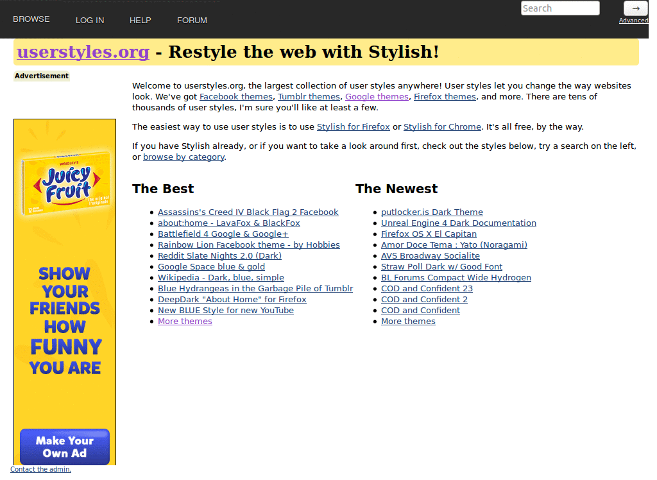The width and height of the screenshot is (657, 480).
Task: Open Assassins's Creed IV Black Flag 2 Facebook
Action: pyautogui.click(x=248, y=212)
